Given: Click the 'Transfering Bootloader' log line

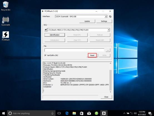Looking at the screenshot, I should 52,75.
